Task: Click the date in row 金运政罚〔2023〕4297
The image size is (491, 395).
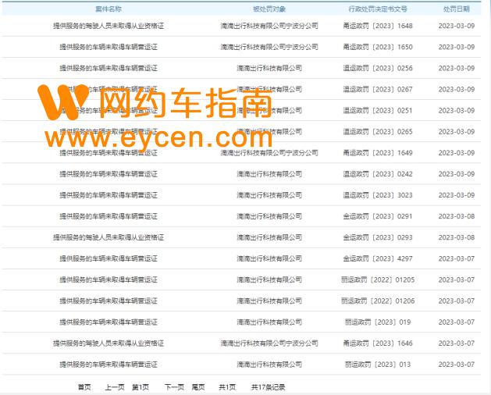Action: point(456,258)
